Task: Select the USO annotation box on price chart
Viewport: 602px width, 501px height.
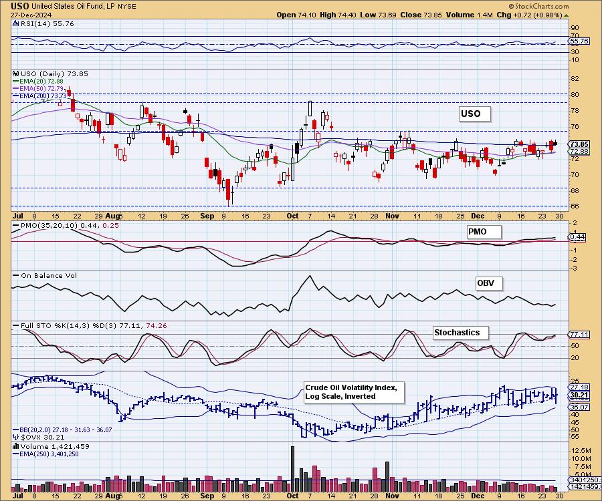Action: tap(475, 114)
